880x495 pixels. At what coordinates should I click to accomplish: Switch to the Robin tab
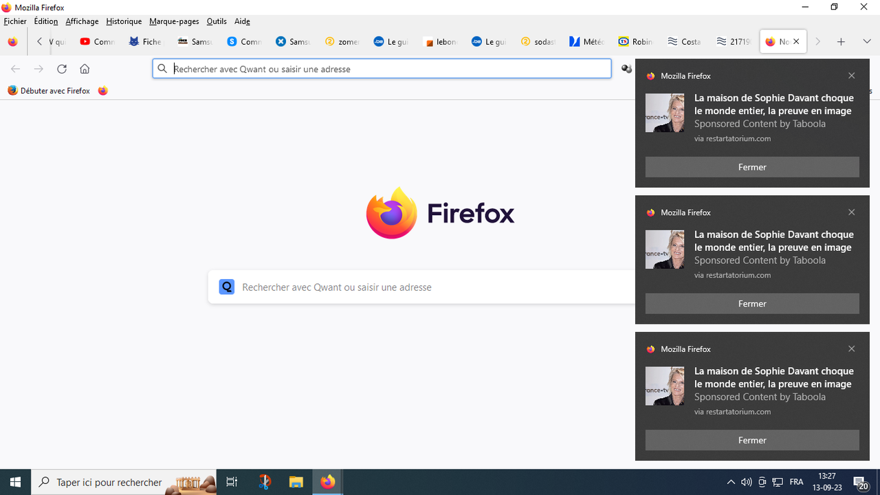[x=635, y=42]
